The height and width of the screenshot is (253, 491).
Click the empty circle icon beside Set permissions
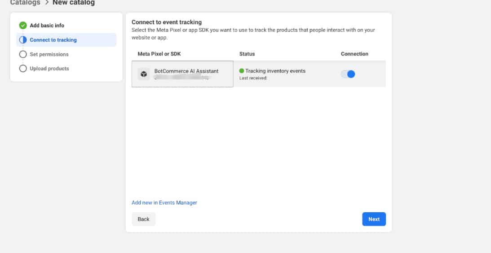pyautogui.click(x=23, y=54)
